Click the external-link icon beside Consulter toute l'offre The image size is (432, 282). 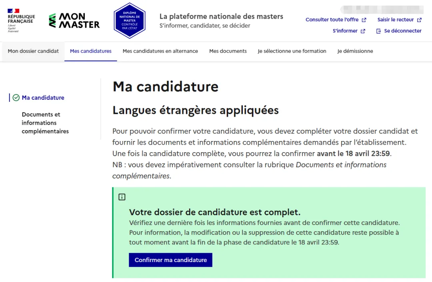364,20
